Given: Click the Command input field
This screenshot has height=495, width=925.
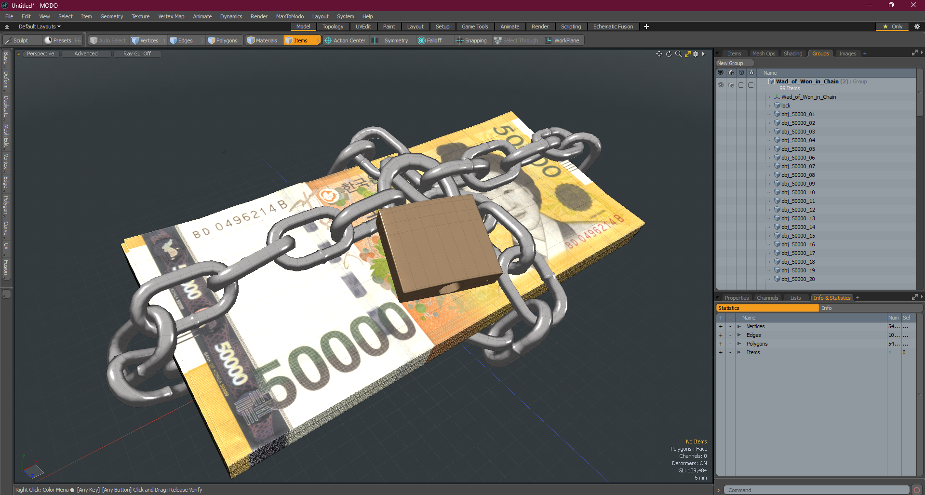Looking at the screenshot, I should coord(816,490).
